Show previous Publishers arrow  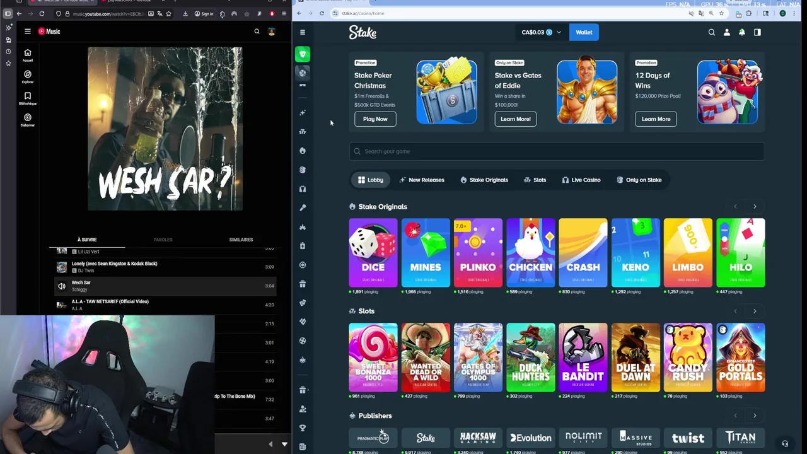[735, 416]
